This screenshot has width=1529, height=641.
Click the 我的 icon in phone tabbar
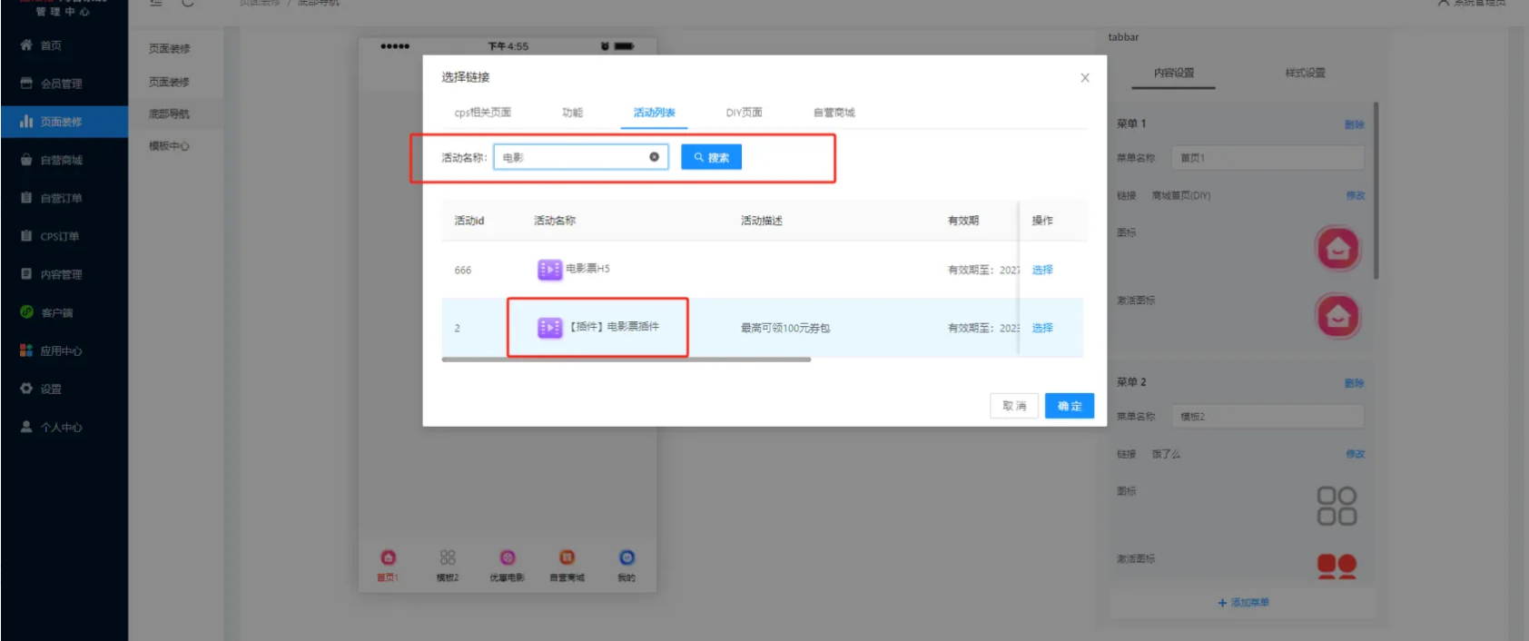coord(626,557)
